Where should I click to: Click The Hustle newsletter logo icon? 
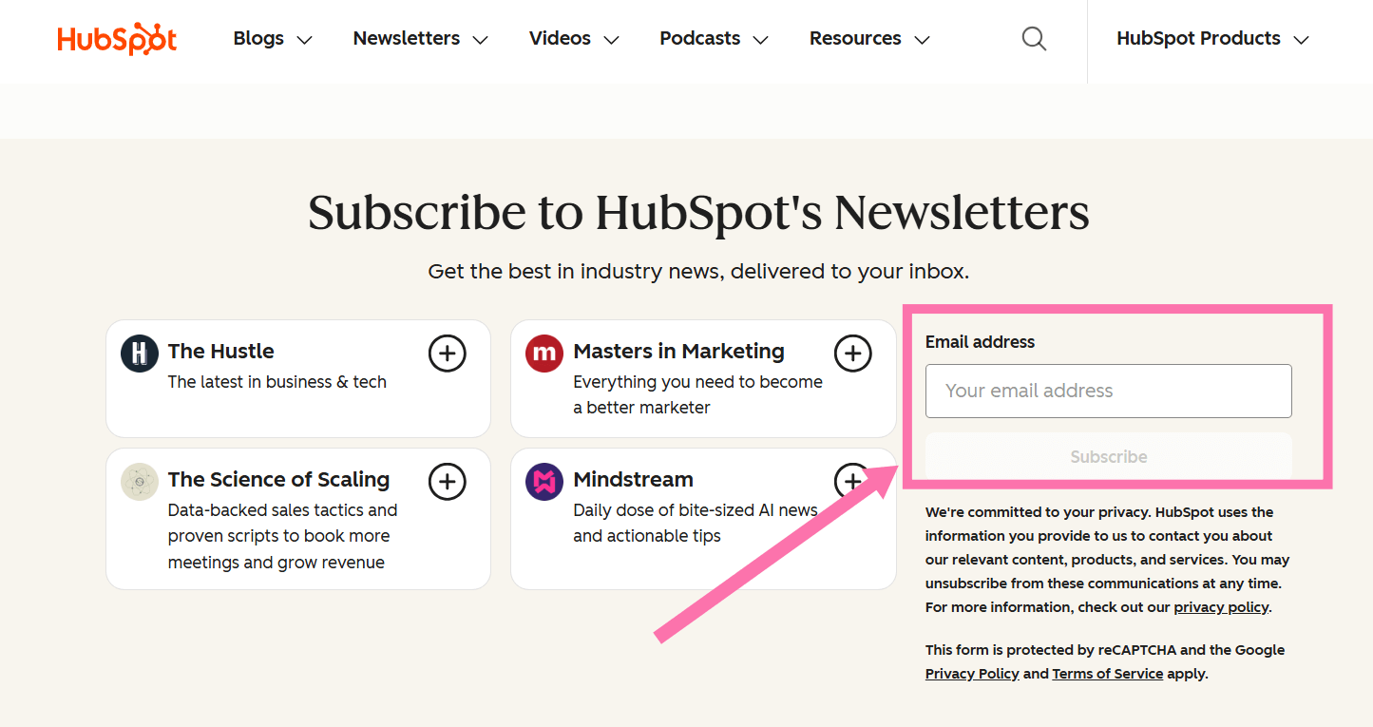pyautogui.click(x=140, y=354)
